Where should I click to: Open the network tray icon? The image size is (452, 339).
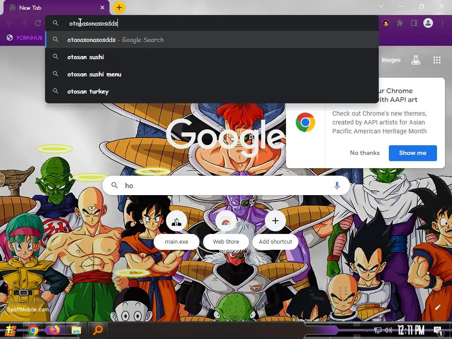[377, 330]
